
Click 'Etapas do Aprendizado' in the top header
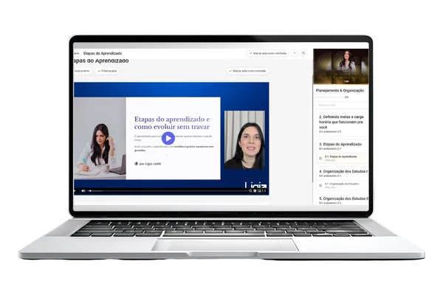pyautogui.click(x=103, y=53)
